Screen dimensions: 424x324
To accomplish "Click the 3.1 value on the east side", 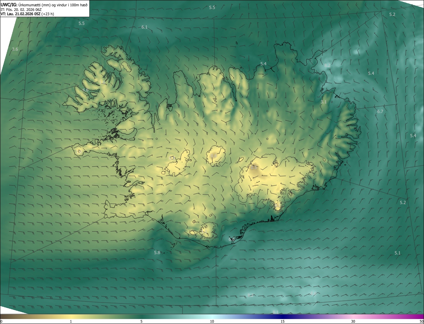I will [x=324, y=102].
